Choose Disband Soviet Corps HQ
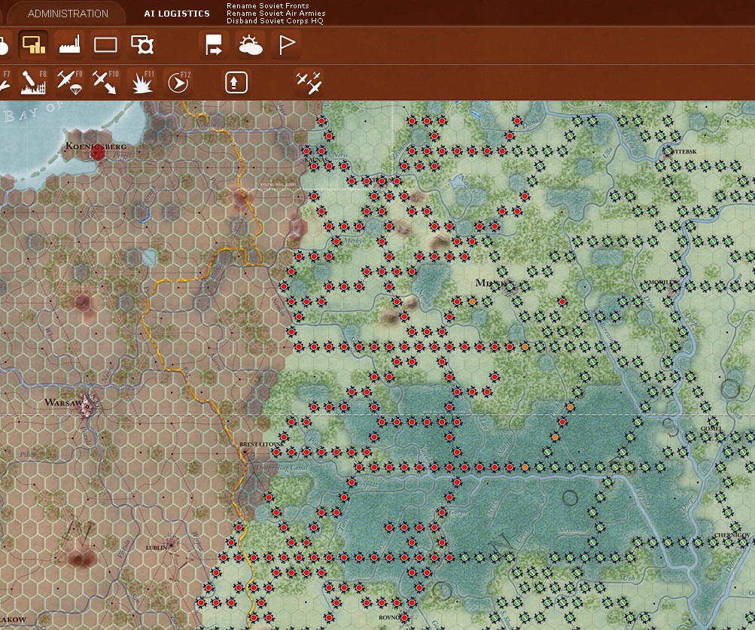Screen dimensions: 755x630 pyautogui.click(x=275, y=21)
